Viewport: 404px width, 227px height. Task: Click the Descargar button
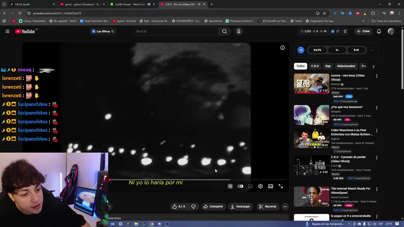(x=240, y=207)
